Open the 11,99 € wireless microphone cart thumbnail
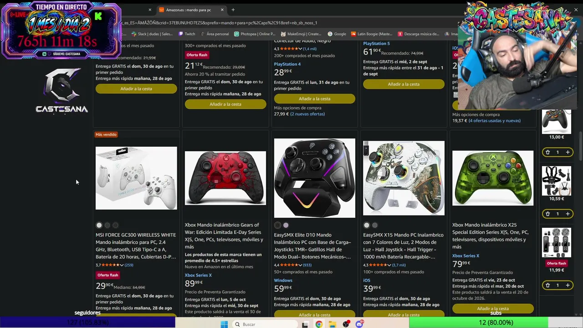This screenshot has height=328, width=583. point(556,242)
